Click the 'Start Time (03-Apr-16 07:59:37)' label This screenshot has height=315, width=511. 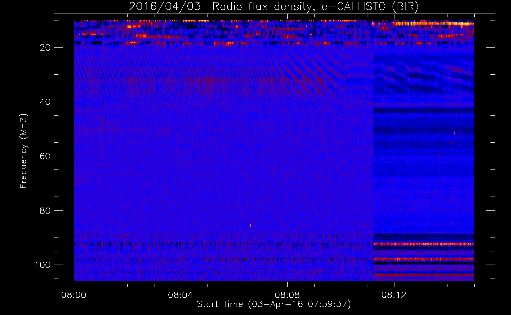[274, 304]
